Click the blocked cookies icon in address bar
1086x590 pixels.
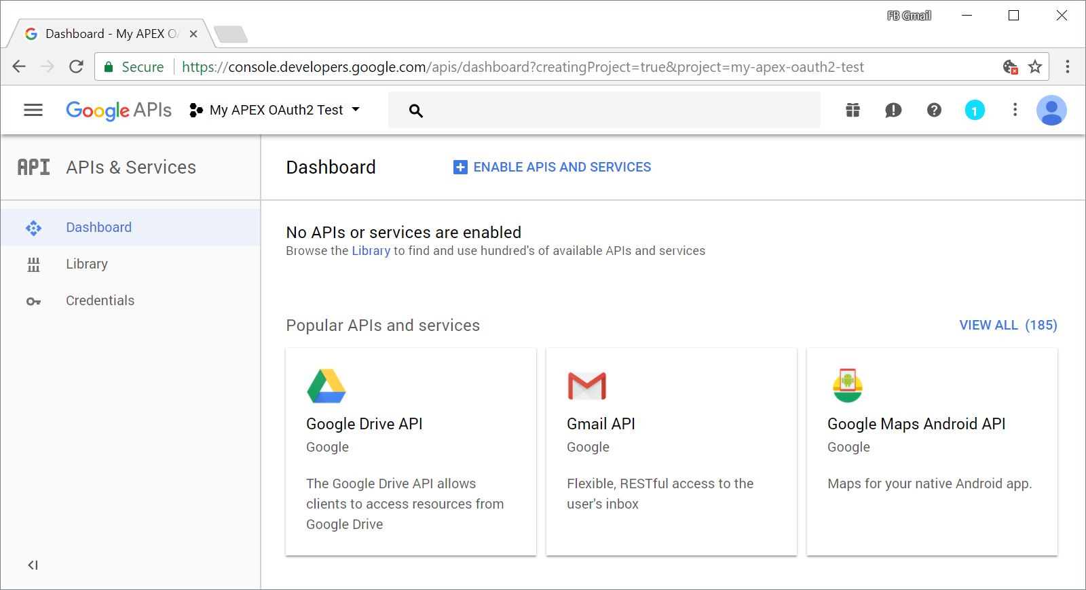pyautogui.click(x=1010, y=66)
